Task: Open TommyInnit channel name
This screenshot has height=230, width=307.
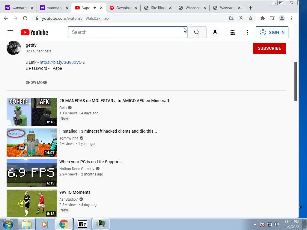Action: pyautogui.click(x=69, y=138)
